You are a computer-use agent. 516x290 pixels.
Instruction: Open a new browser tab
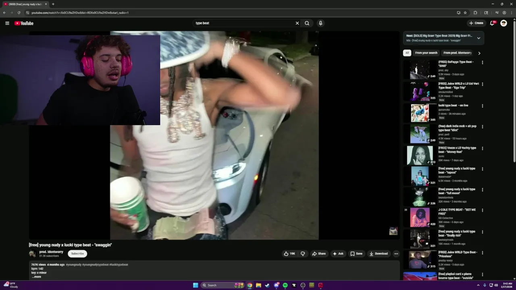coord(53,4)
